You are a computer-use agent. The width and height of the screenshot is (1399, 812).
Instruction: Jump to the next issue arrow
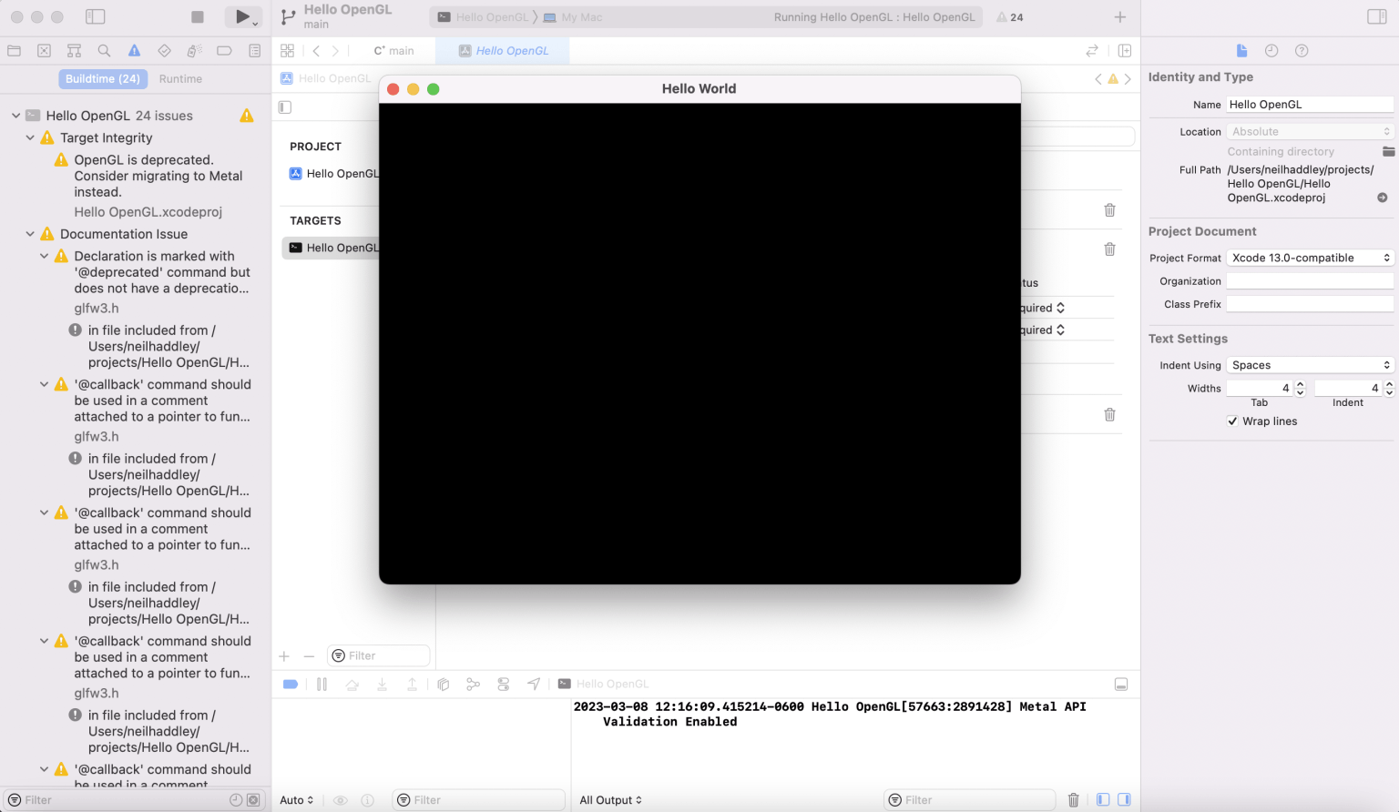coord(1128,79)
